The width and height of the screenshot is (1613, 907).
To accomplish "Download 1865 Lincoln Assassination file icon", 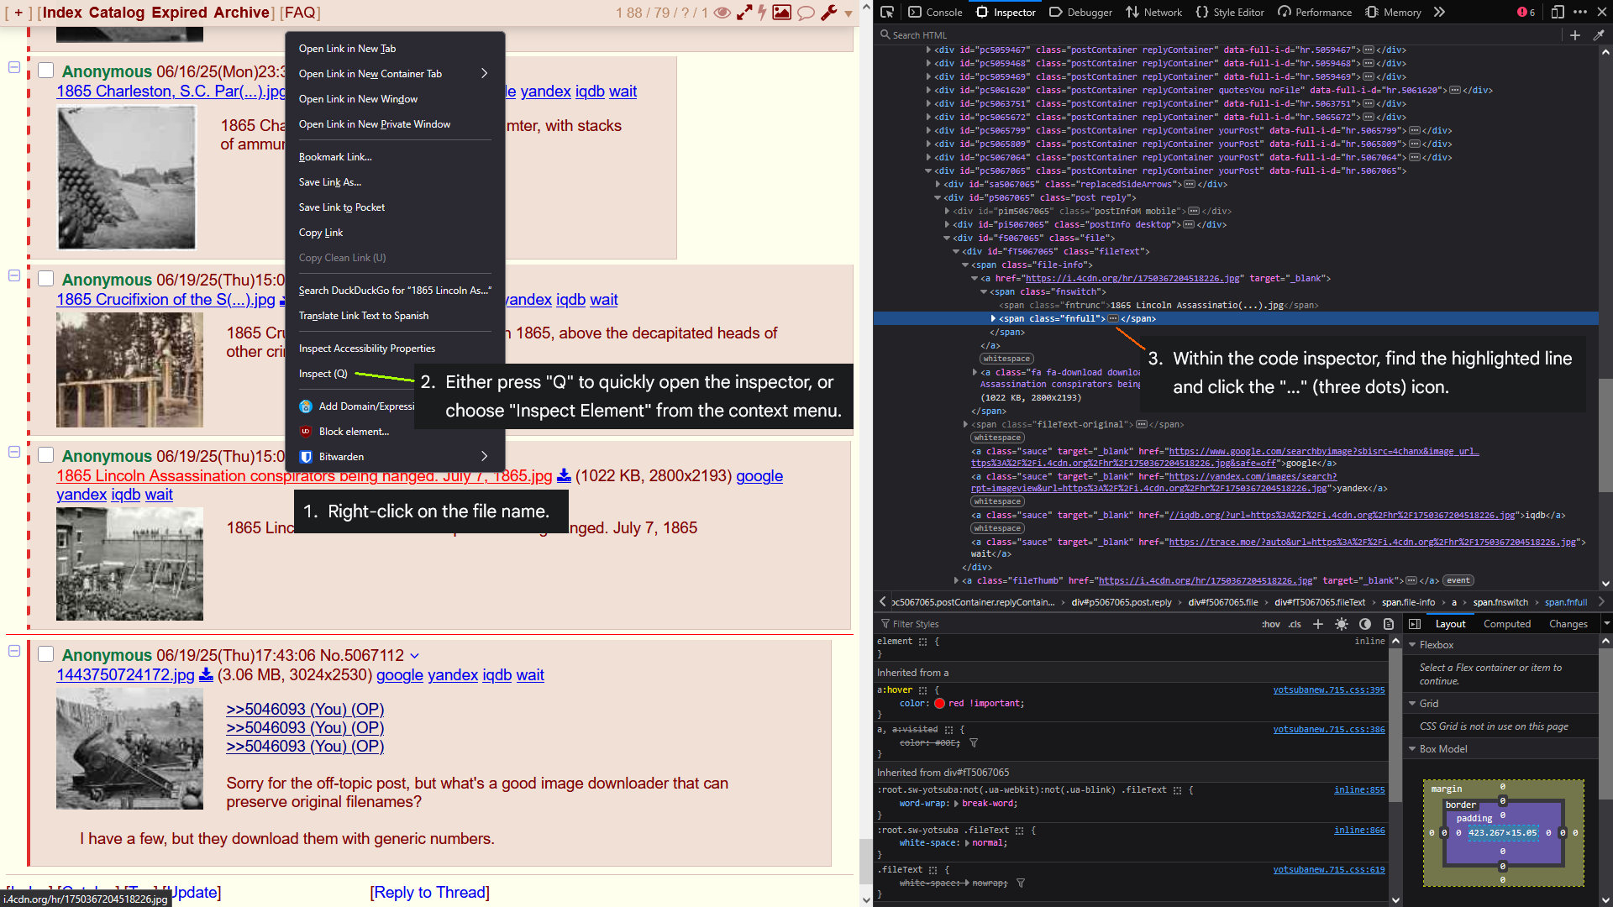I will pyautogui.click(x=564, y=476).
